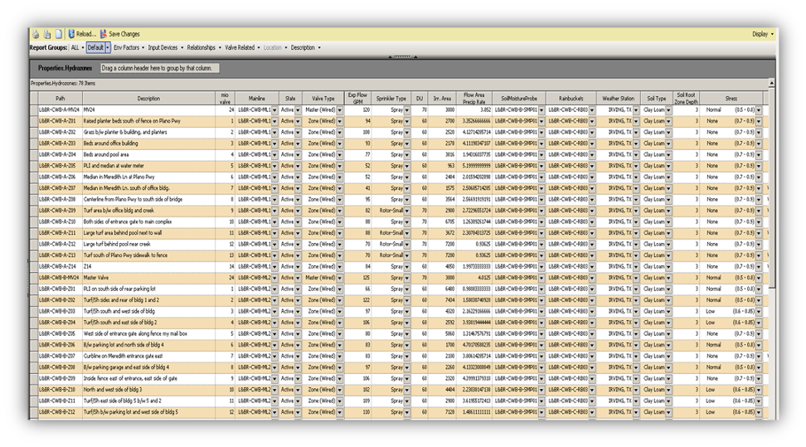Click the Weather Station column header
The image size is (806, 447).
coord(618,98)
